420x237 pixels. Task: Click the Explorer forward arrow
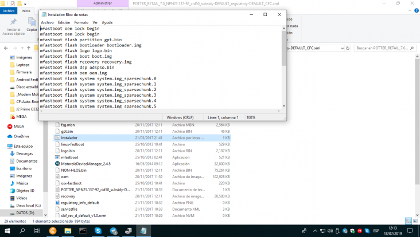15,48
